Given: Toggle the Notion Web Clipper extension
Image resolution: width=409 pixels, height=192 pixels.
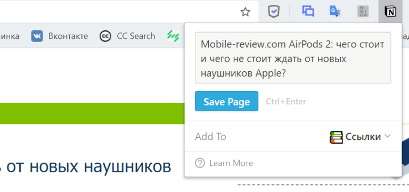Looking at the screenshot, I should (390, 12).
